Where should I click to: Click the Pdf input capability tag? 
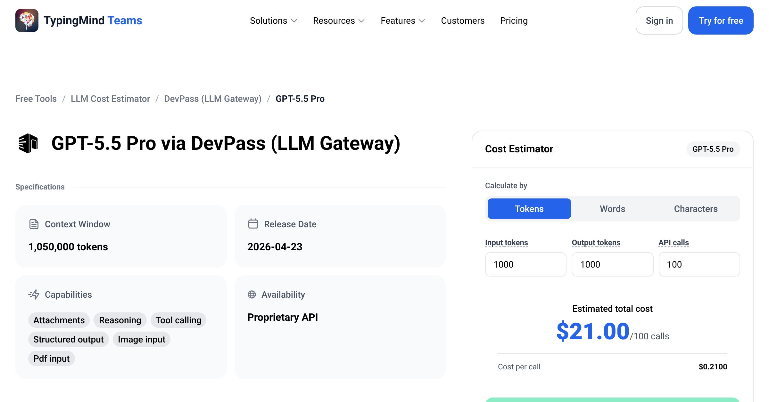(52, 358)
